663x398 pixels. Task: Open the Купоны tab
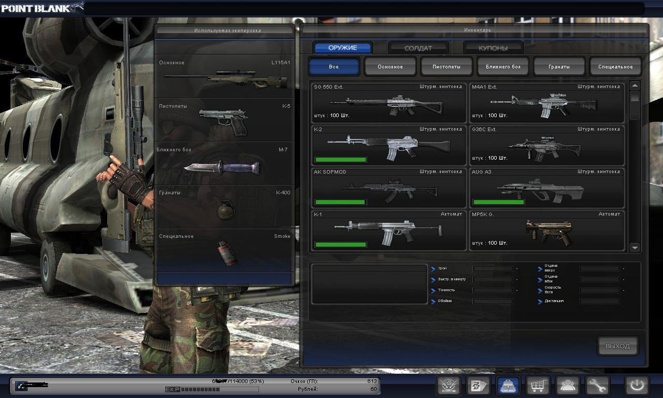click(493, 48)
